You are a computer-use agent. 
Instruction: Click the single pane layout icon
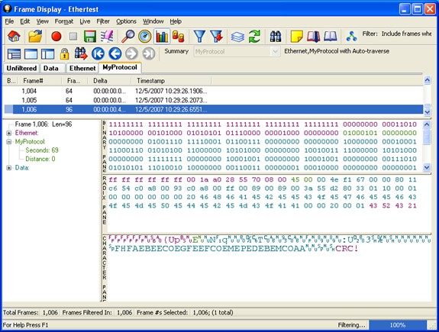(31, 53)
